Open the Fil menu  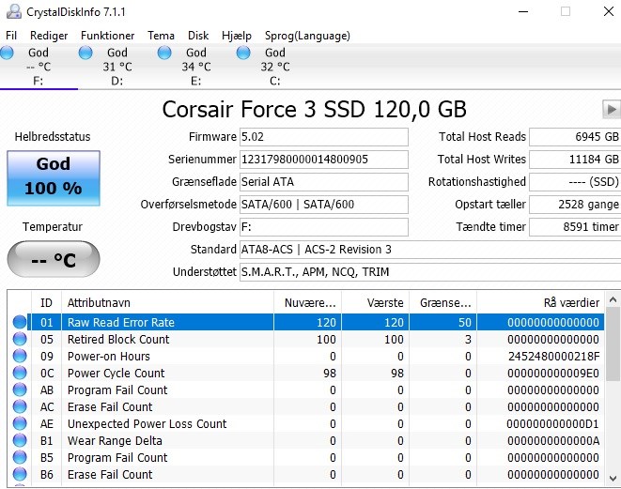11,36
